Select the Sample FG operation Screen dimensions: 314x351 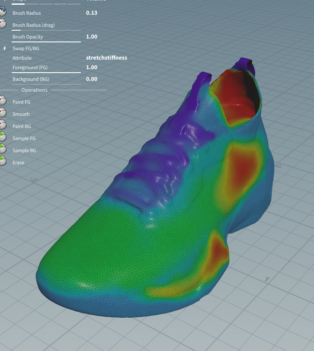(x=24, y=138)
